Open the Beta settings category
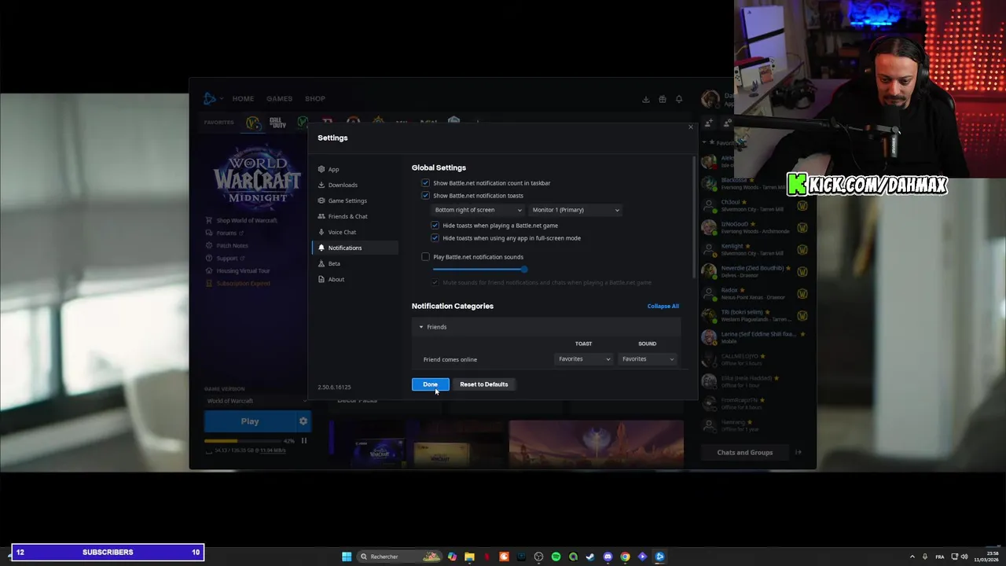 point(354,263)
